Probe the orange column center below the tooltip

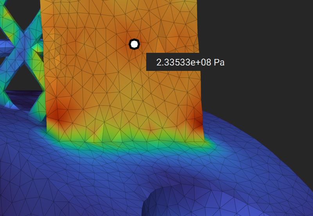(x=129, y=94)
